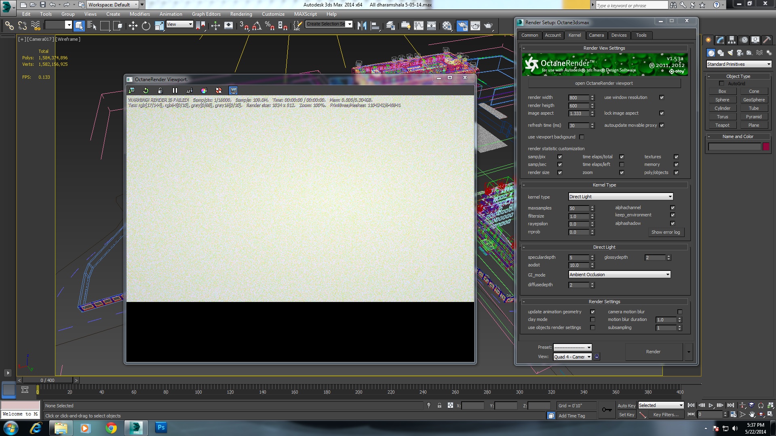Click the Render teapot icon in main toolbar
The height and width of the screenshot is (436, 776).
click(489, 26)
